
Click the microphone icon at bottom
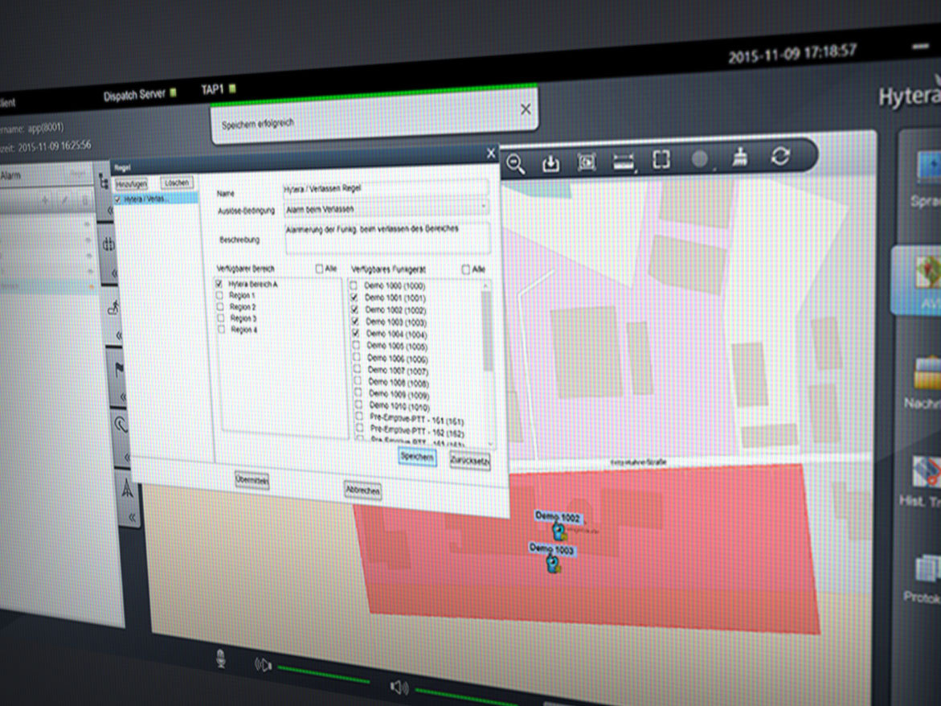[x=220, y=659]
